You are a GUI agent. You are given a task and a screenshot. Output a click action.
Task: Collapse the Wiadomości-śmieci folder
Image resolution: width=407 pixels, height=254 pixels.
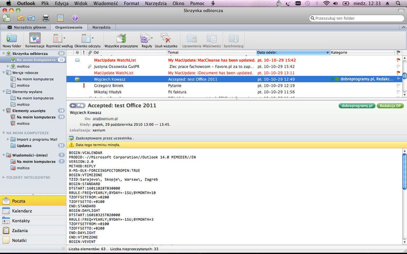click(x=3, y=155)
